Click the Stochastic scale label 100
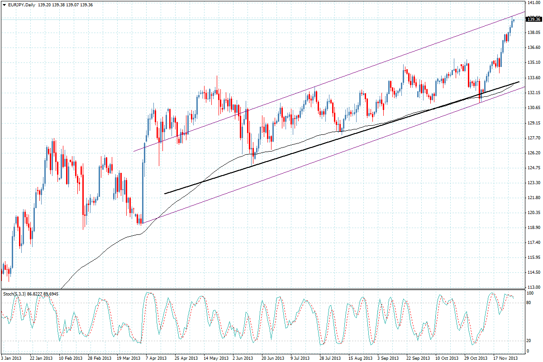The height and width of the screenshot is (362, 543). [531, 293]
